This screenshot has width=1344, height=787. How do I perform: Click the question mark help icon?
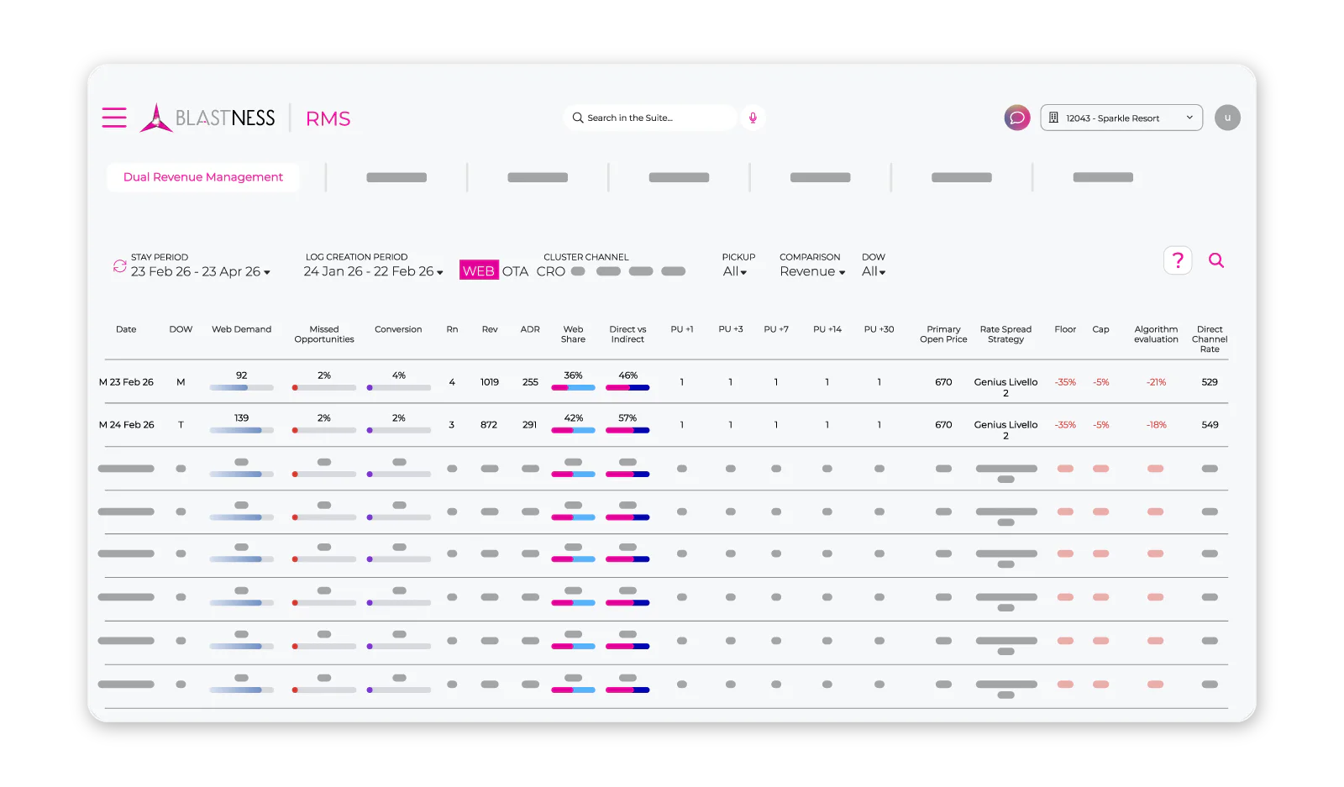click(1178, 260)
